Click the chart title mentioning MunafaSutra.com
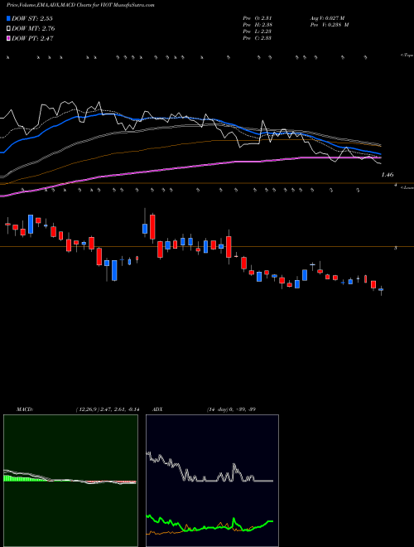The height and width of the screenshot is (547, 414). point(80,6)
